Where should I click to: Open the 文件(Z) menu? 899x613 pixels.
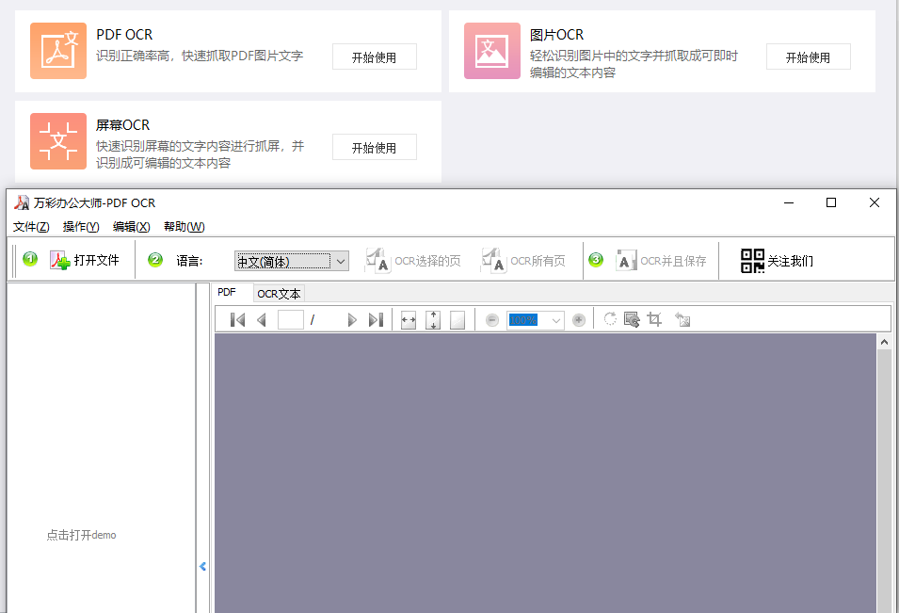[29, 227]
